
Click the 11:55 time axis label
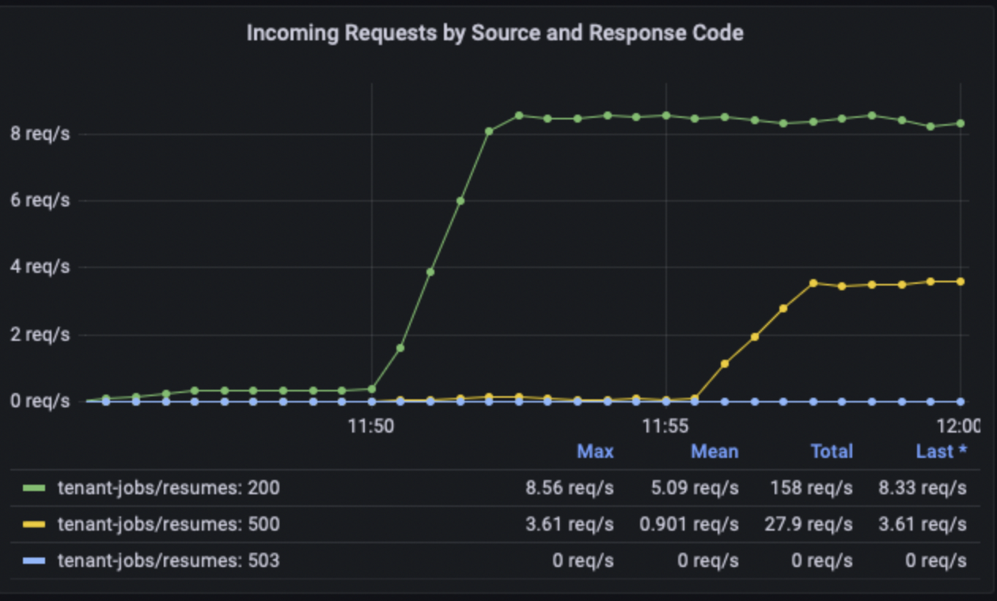pyautogui.click(x=665, y=426)
